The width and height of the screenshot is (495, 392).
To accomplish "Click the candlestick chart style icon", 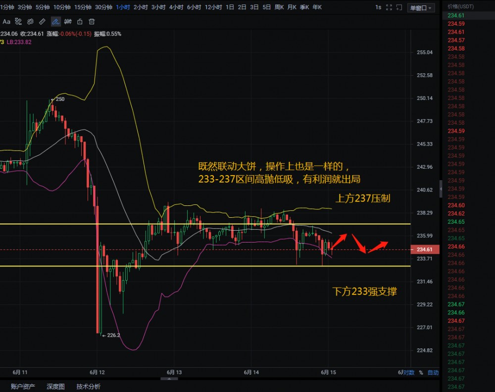I will pos(67,22).
